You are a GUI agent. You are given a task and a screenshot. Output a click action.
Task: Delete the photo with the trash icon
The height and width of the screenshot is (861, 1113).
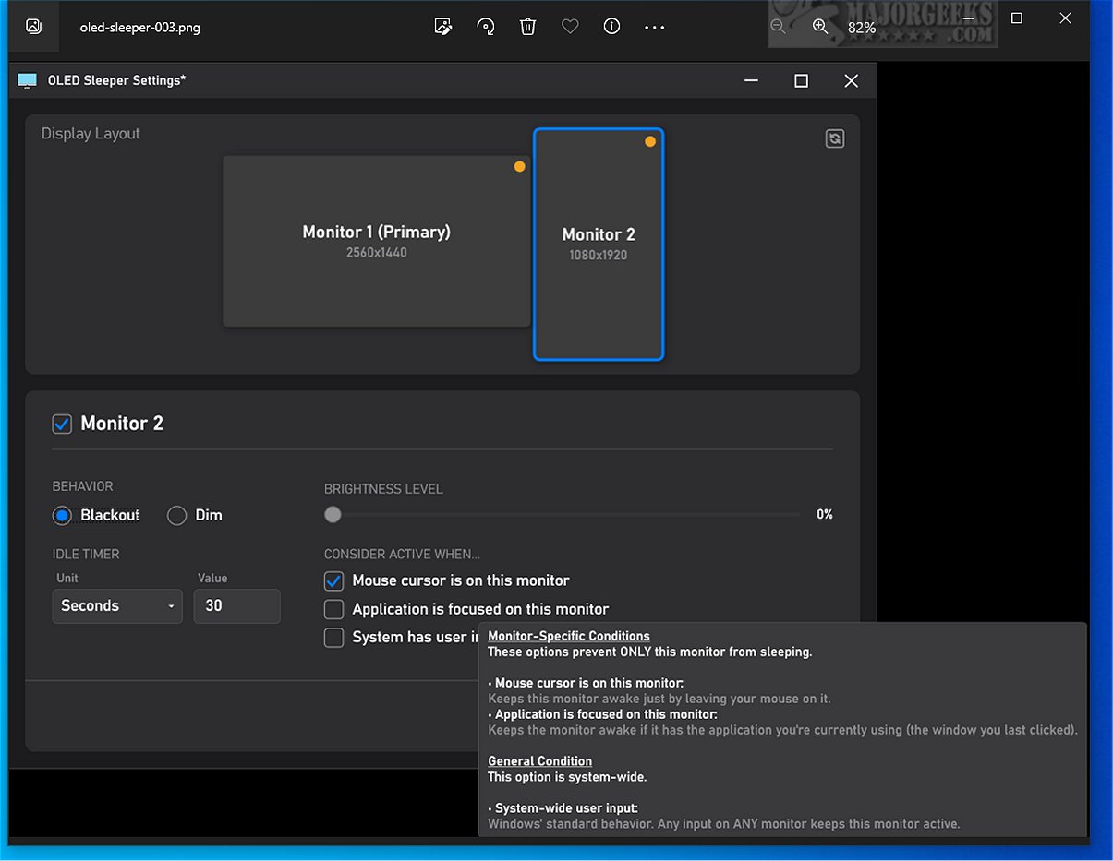click(527, 27)
